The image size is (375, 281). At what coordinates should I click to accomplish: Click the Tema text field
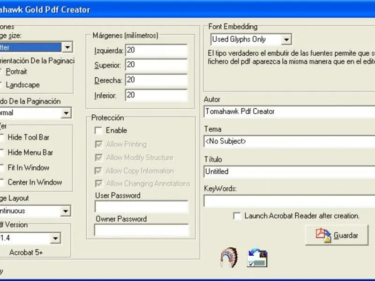289,141
